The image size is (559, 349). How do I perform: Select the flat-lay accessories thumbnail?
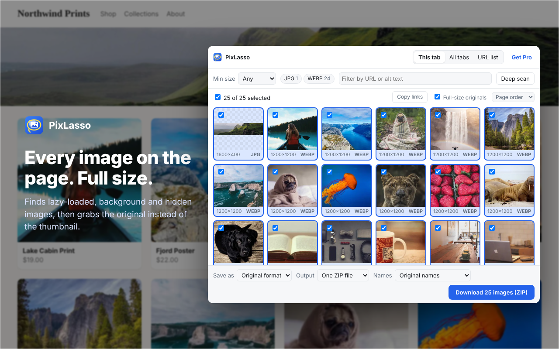347,243
